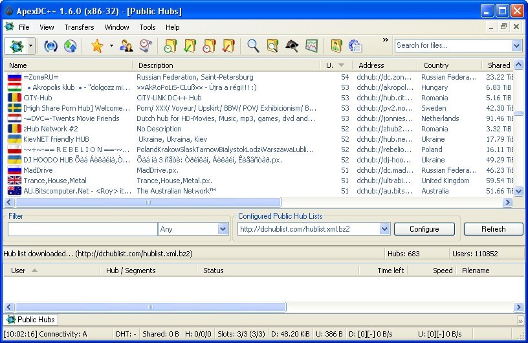Image resolution: width=528 pixels, height=343 pixels.
Task: Open the Help menu
Action: coord(172,27)
